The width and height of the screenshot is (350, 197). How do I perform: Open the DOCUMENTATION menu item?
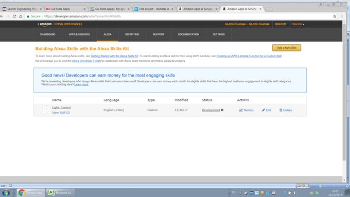[x=188, y=34]
